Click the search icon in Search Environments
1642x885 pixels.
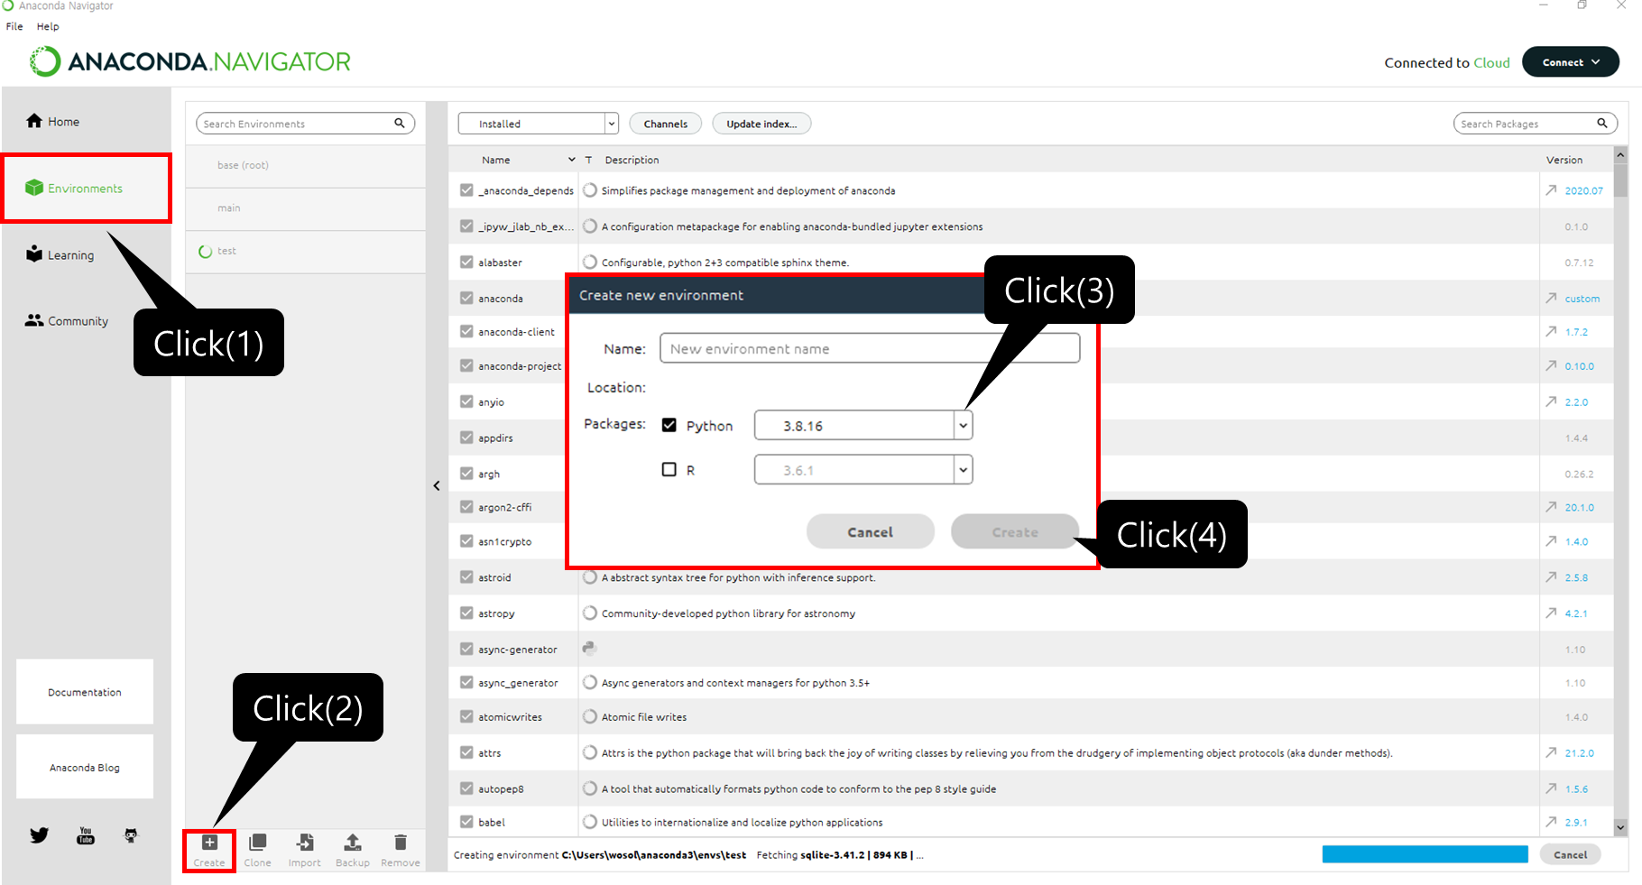coord(400,124)
